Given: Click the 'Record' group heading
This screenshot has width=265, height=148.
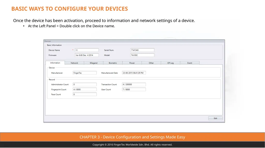Looking at the screenshot, I should click(x=52, y=80).
